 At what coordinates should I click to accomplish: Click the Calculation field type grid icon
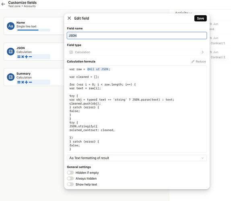pos(71,52)
